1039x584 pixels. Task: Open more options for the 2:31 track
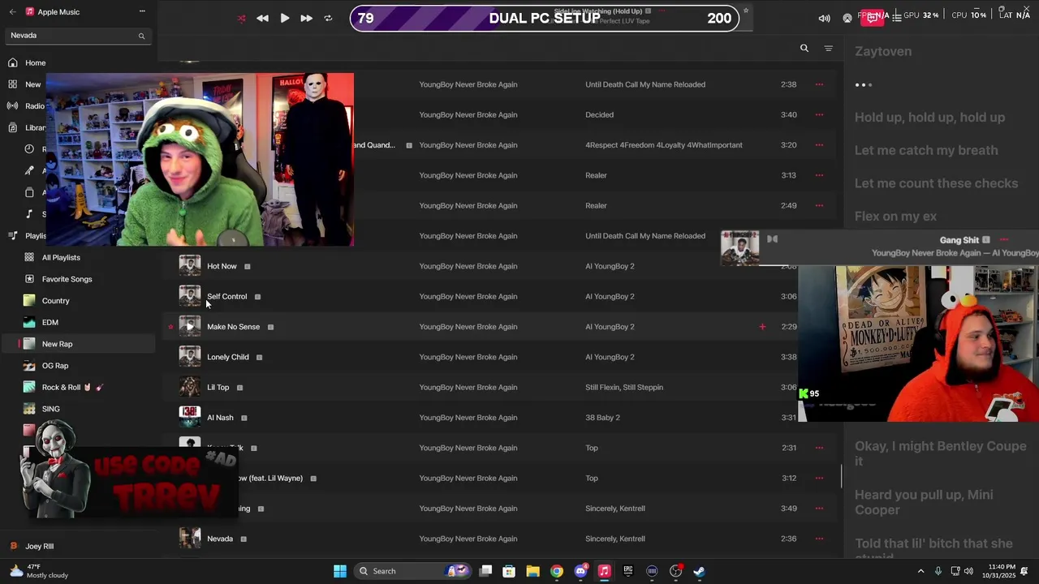coord(819,448)
